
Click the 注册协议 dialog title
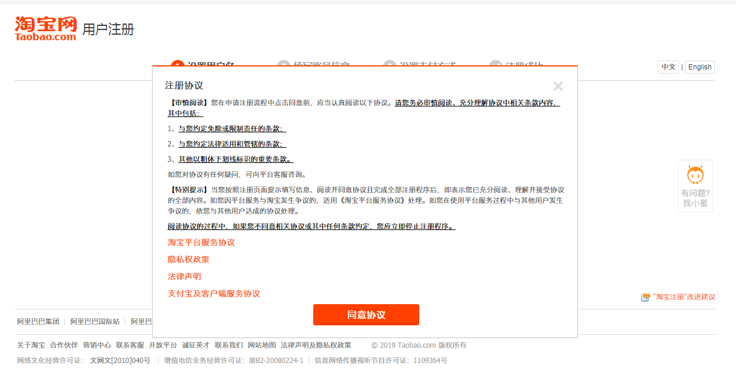(x=184, y=86)
